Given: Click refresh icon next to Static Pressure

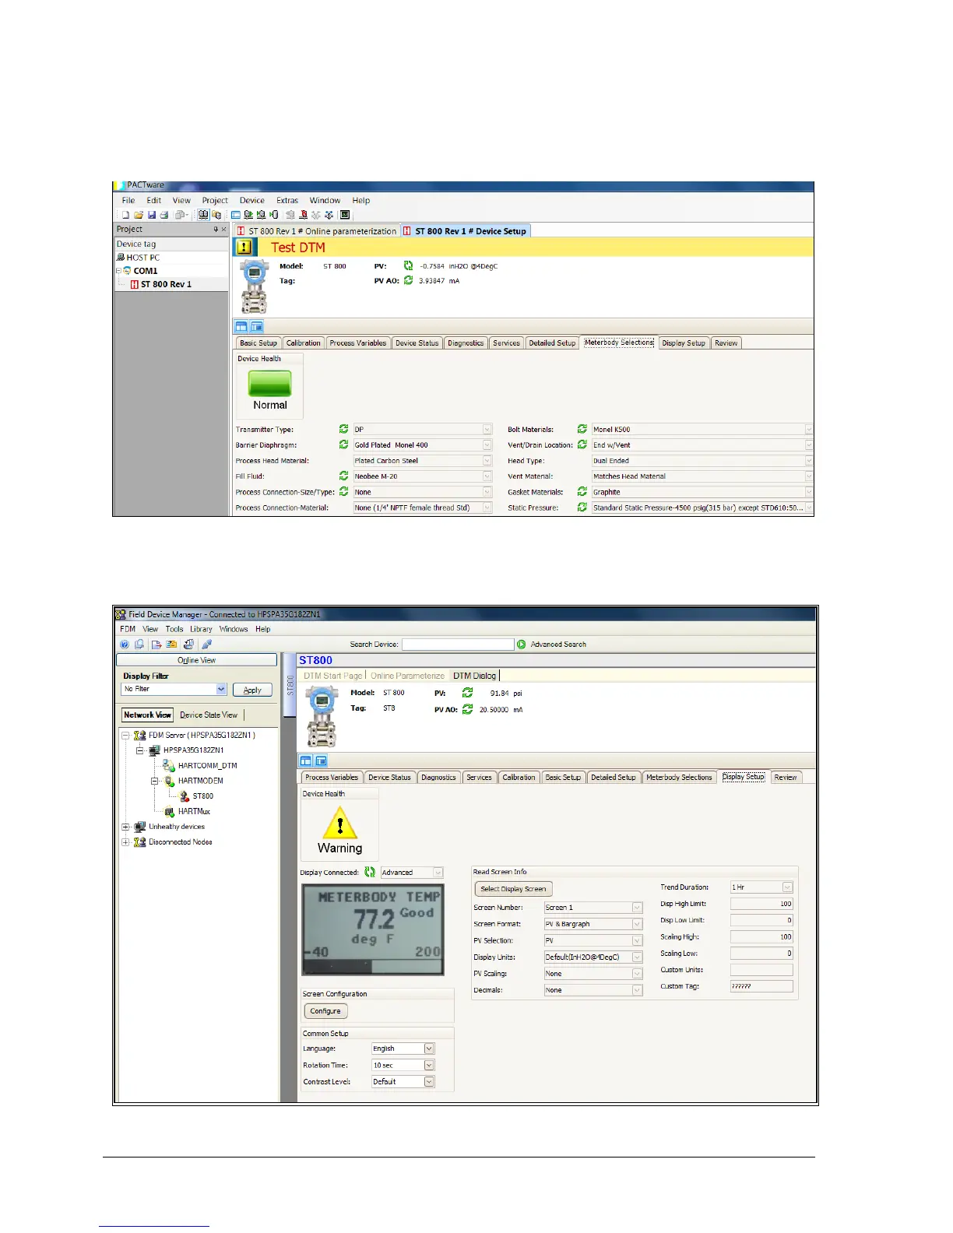Looking at the screenshot, I should coord(582,508).
